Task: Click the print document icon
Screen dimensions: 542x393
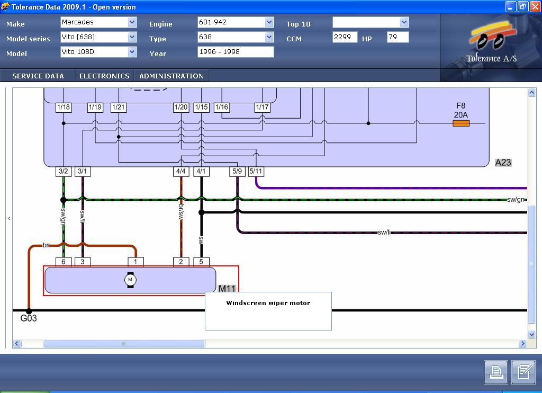Action: tap(495, 372)
